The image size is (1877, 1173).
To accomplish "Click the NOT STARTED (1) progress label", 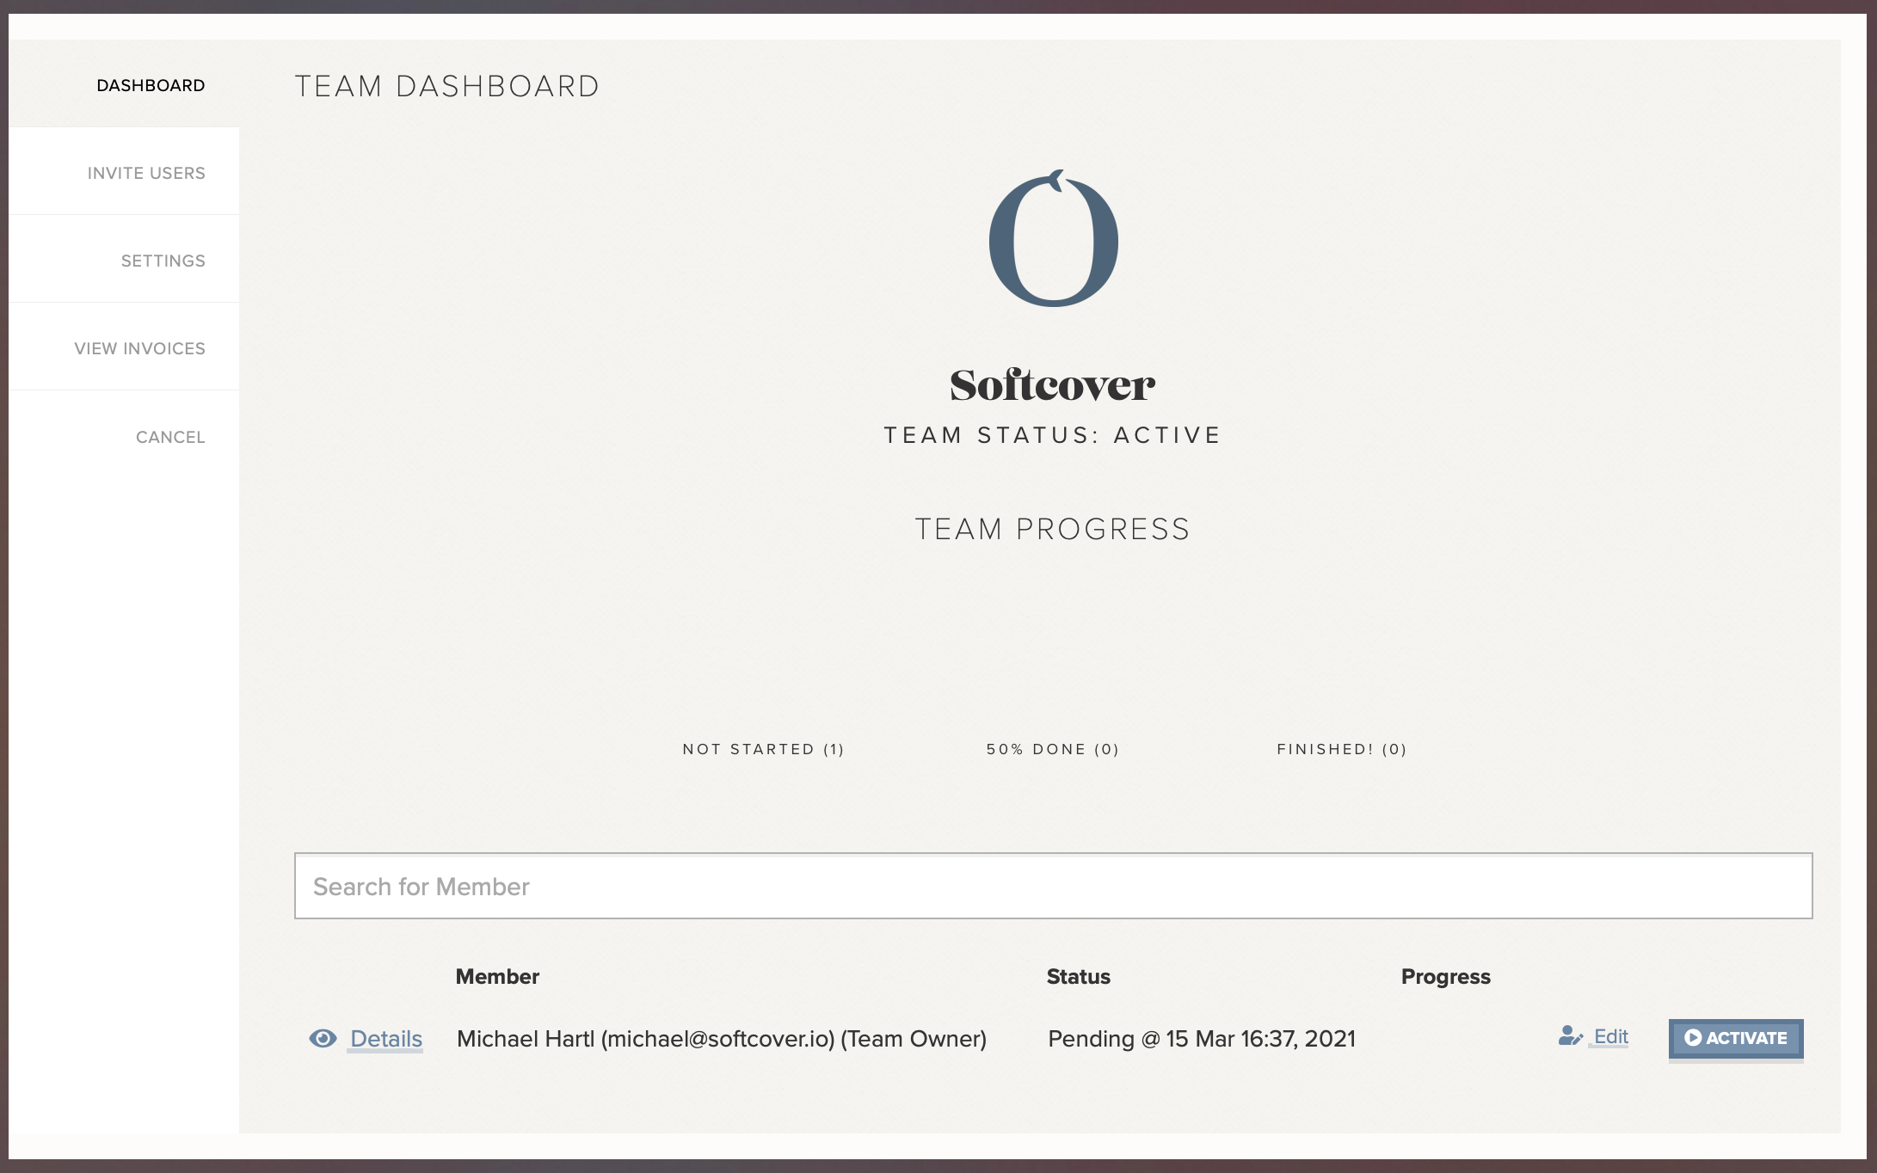I will click(x=762, y=749).
